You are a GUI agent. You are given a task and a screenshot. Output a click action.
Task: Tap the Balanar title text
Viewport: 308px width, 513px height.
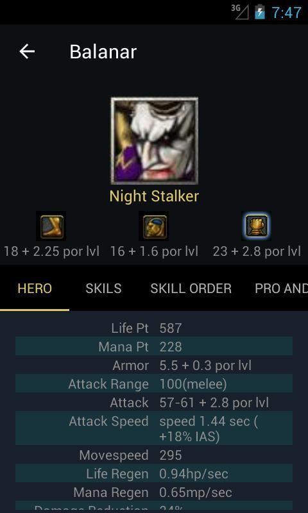pyautogui.click(x=103, y=52)
